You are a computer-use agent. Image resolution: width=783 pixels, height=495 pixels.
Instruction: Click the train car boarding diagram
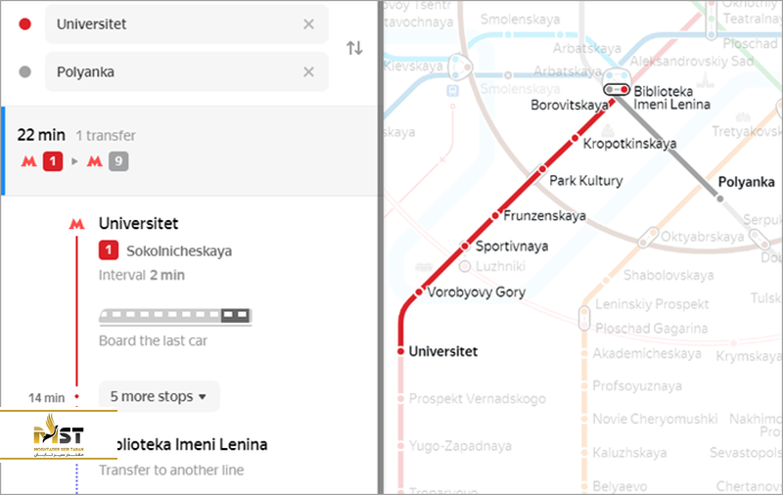click(x=175, y=315)
